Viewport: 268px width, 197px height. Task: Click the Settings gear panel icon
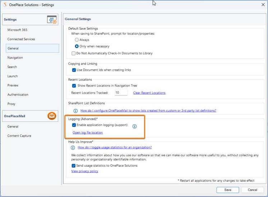pyautogui.click(x=52, y=19)
